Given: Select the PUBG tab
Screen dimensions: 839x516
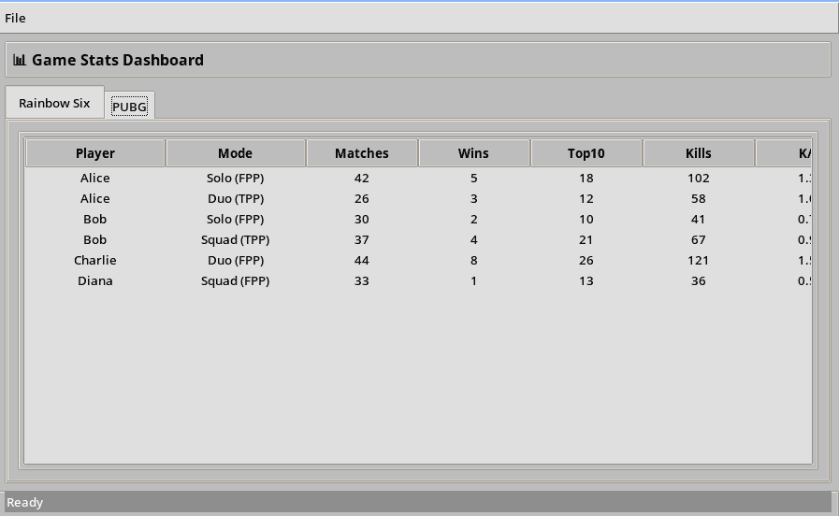Looking at the screenshot, I should click(x=129, y=107).
